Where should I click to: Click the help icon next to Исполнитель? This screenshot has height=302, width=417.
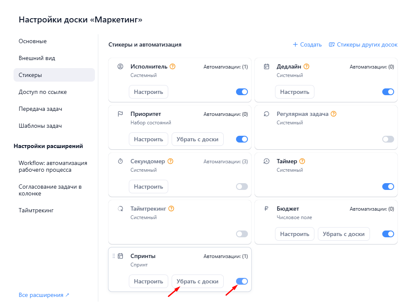click(172, 66)
